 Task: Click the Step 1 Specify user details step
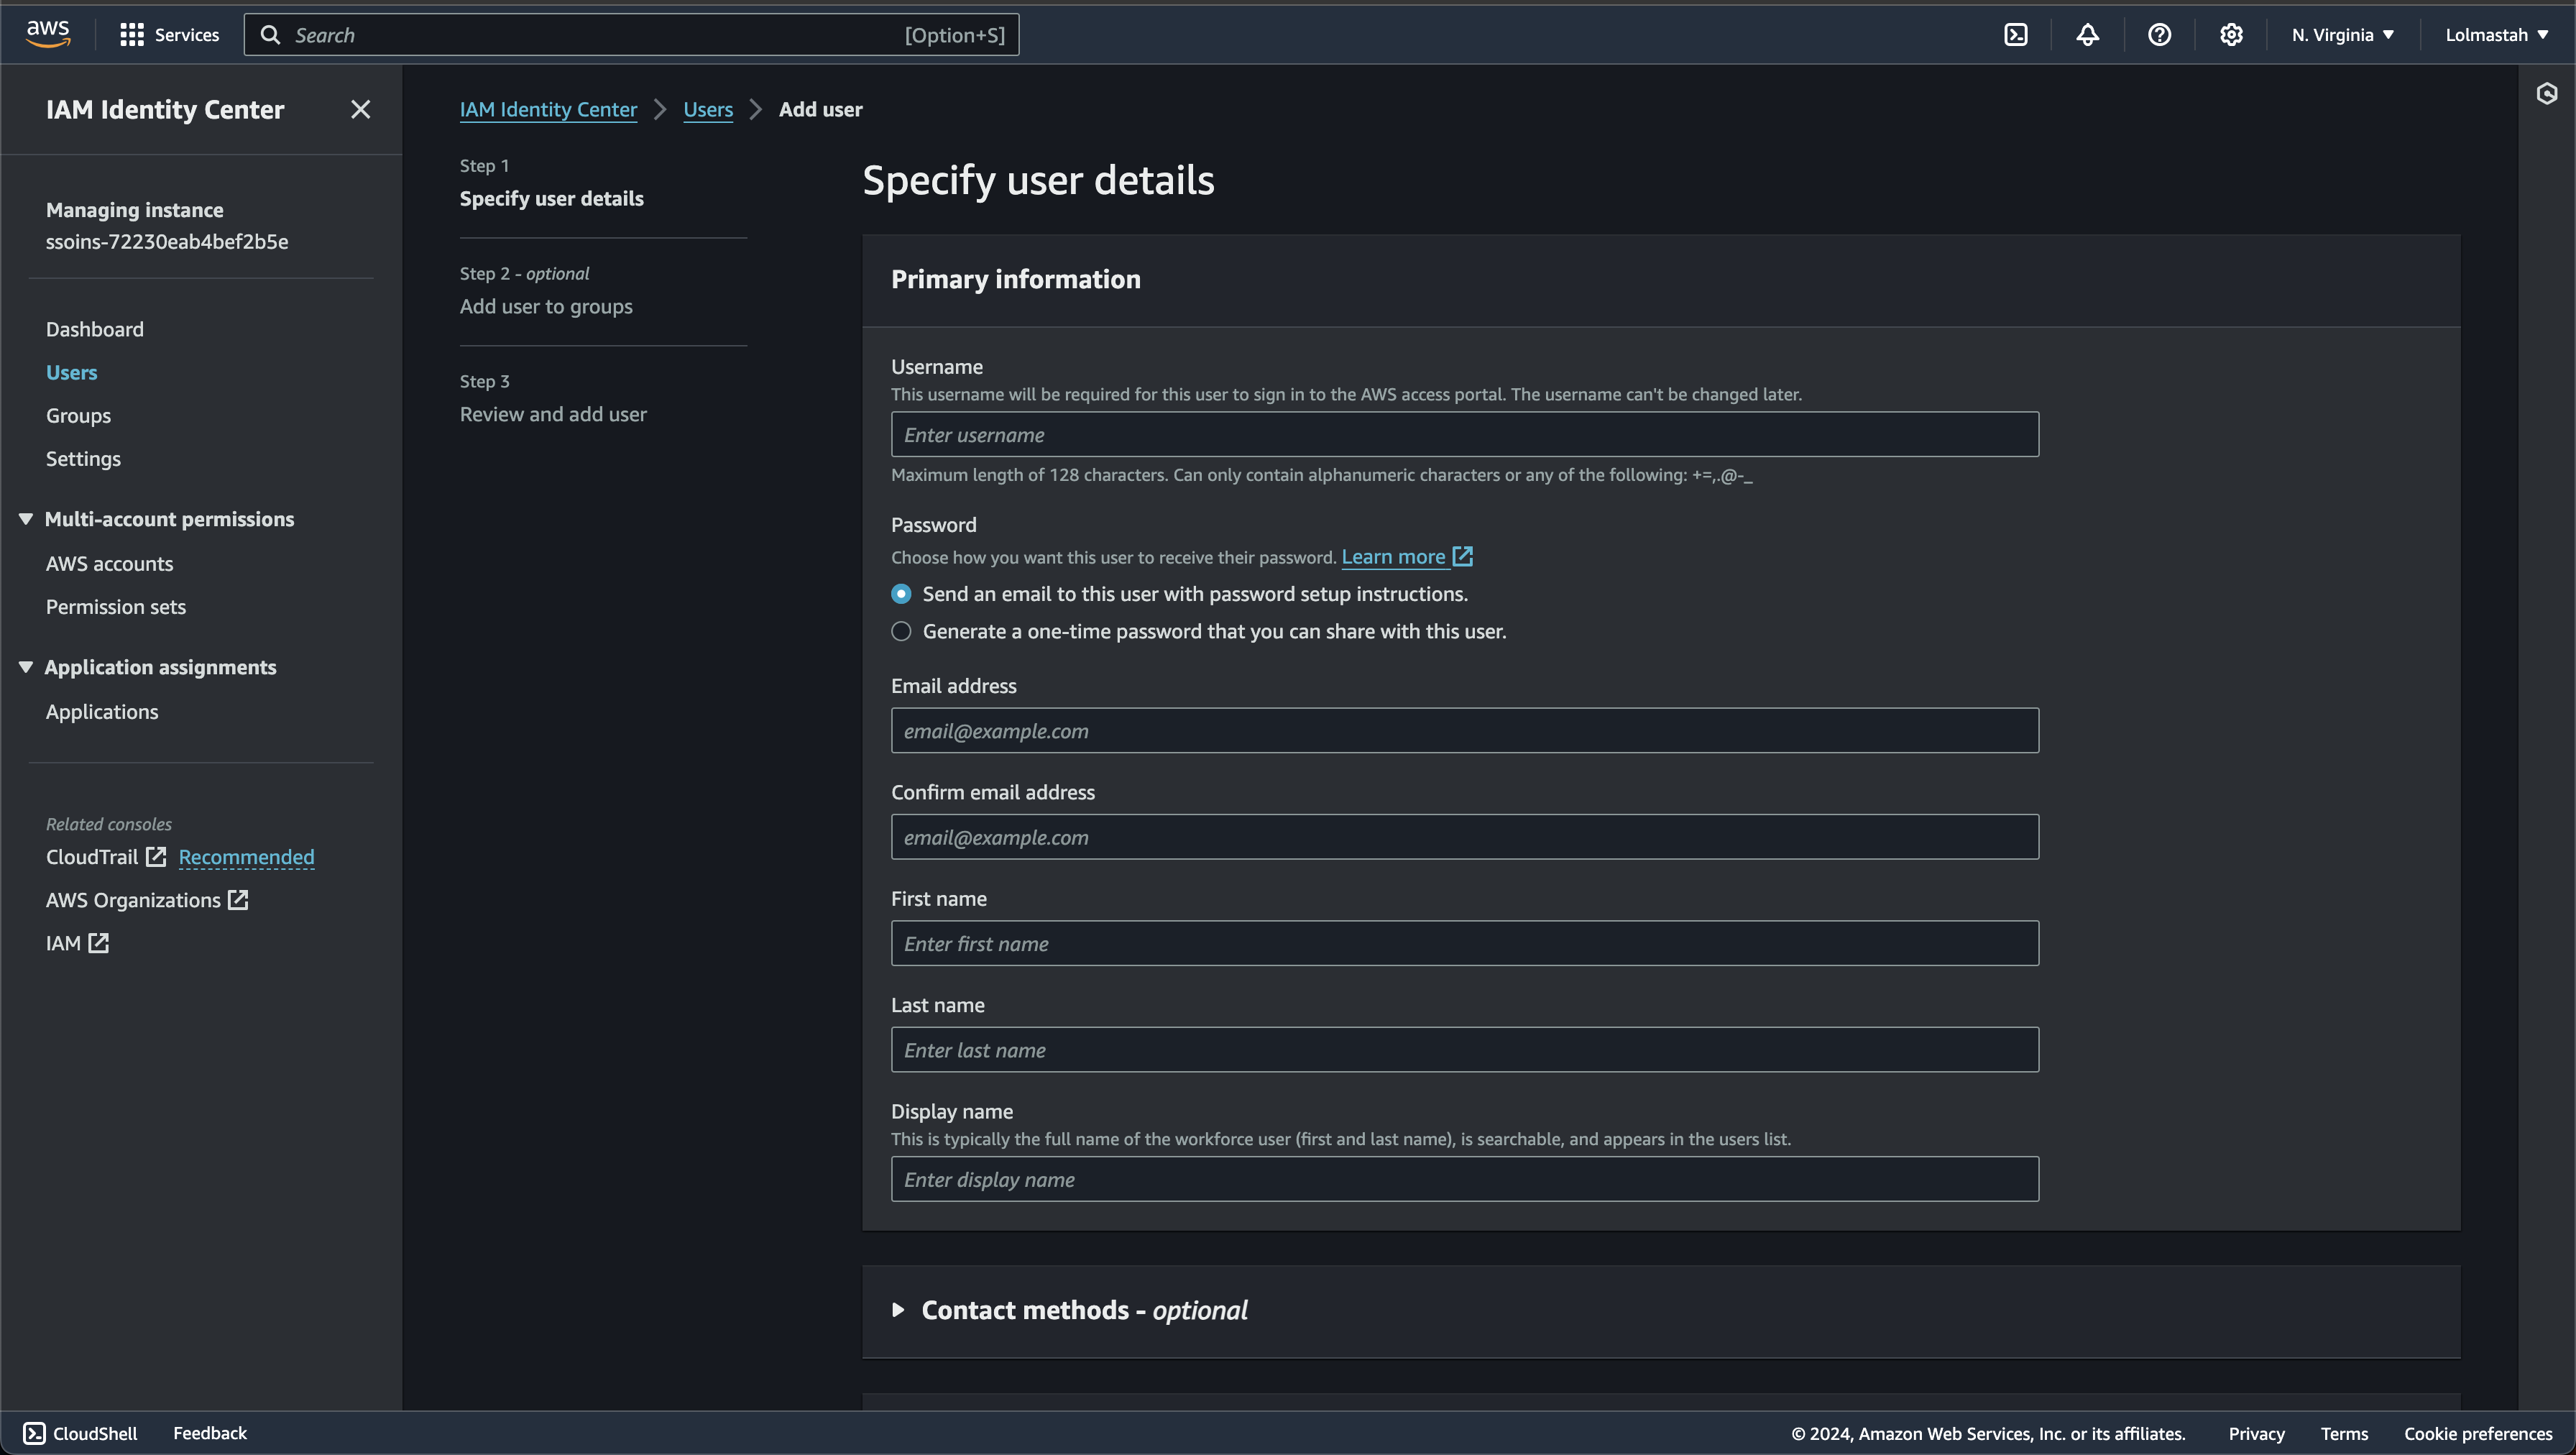click(552, 198)
